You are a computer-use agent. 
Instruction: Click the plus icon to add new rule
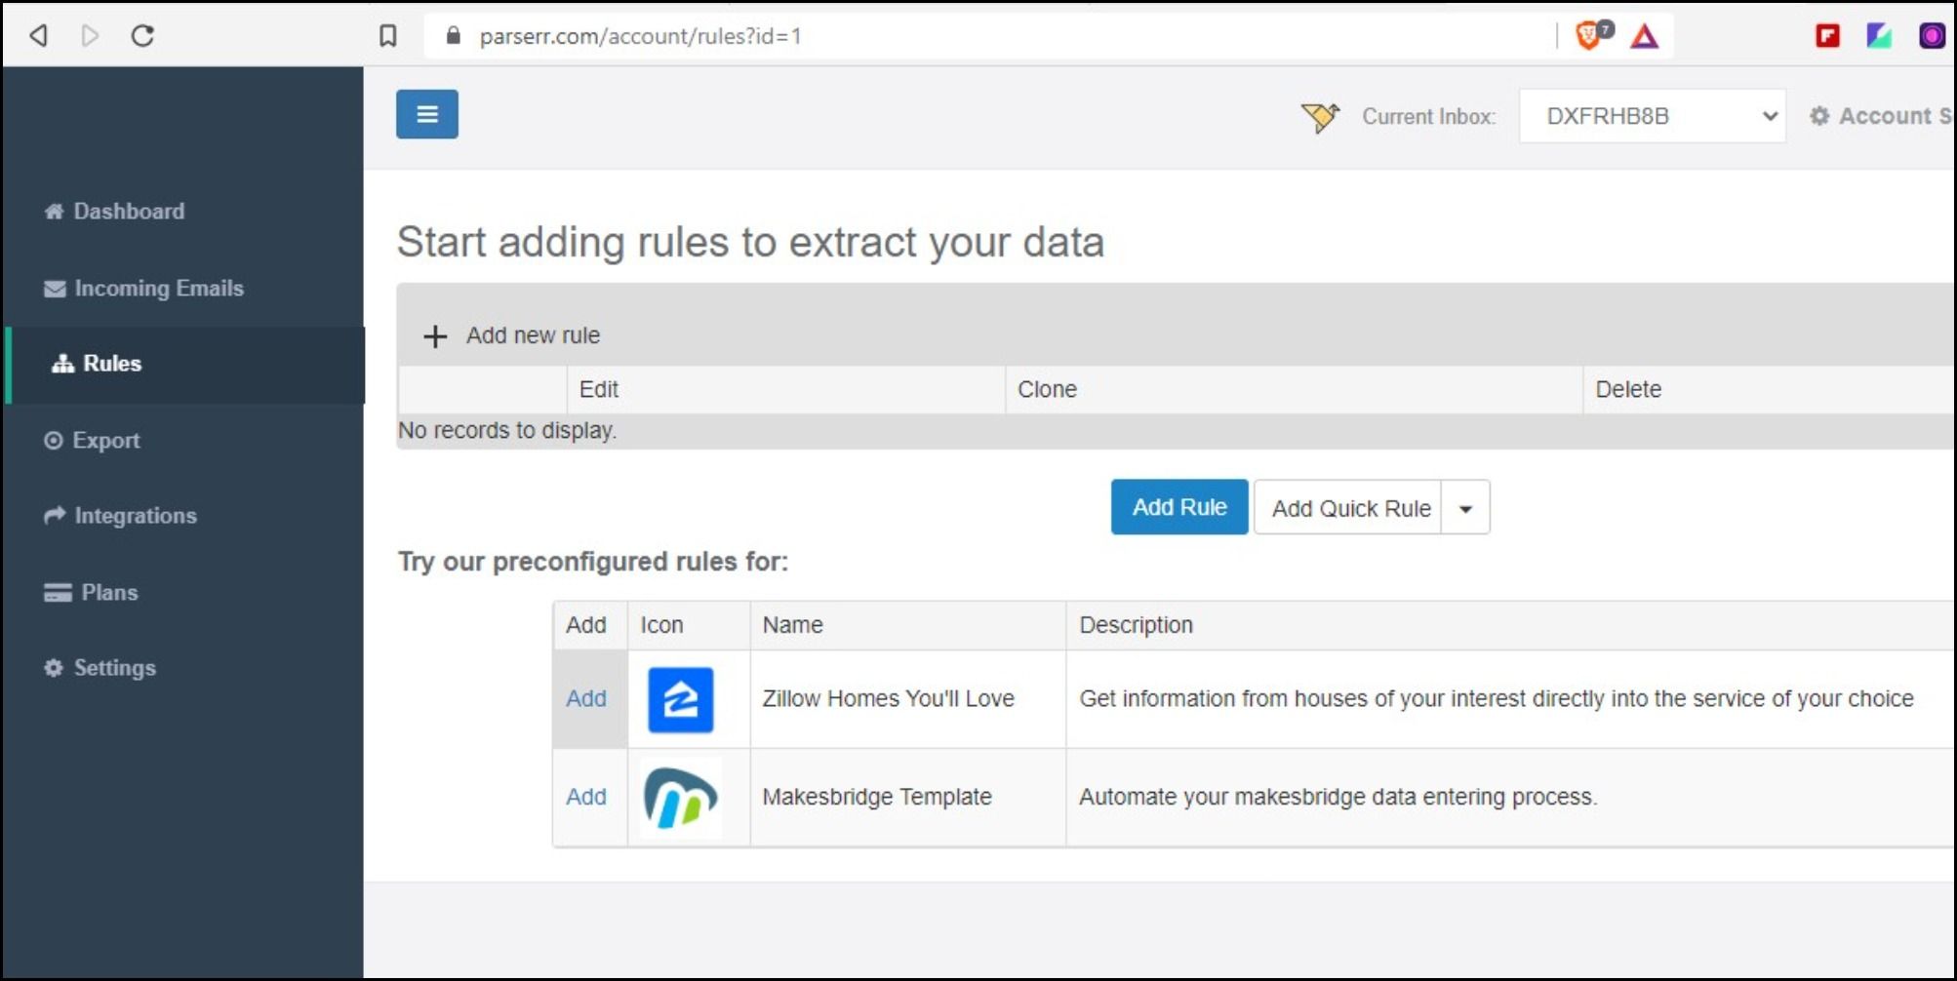click(x=435, y=336)
